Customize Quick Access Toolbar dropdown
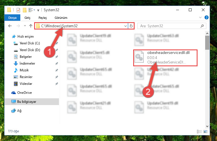 click(x=38, y=10)
